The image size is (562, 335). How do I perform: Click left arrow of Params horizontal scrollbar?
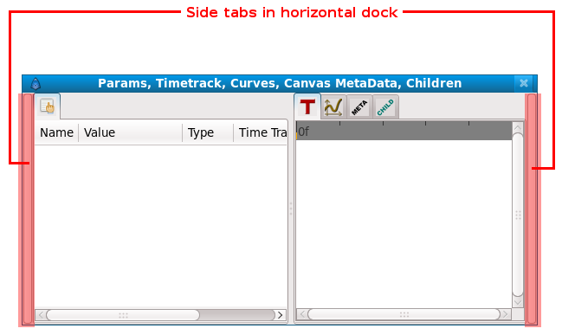[x=41, y=315]
